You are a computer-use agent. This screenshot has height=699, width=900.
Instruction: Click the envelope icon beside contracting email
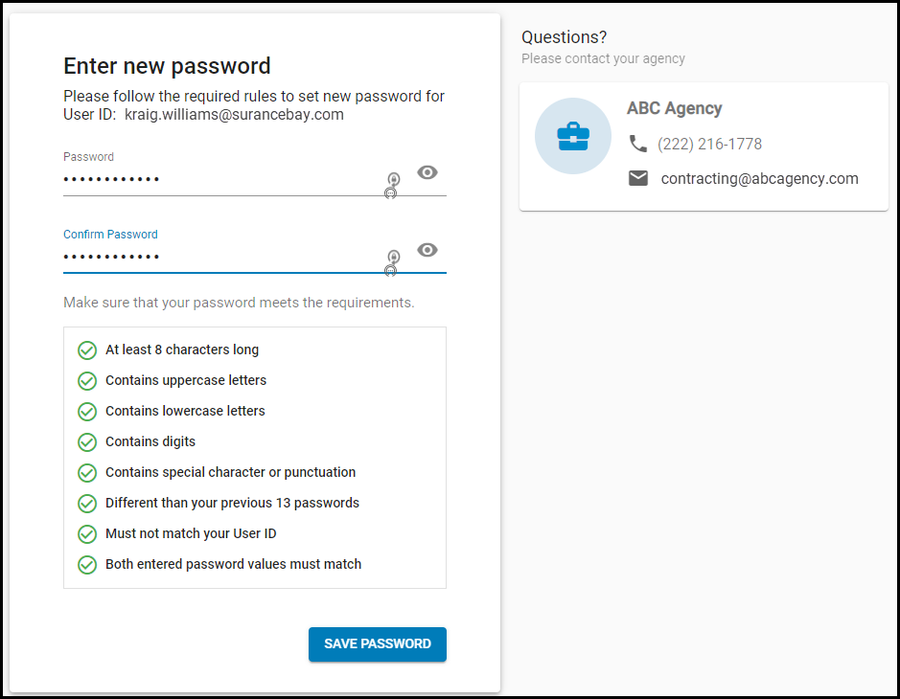637,178
